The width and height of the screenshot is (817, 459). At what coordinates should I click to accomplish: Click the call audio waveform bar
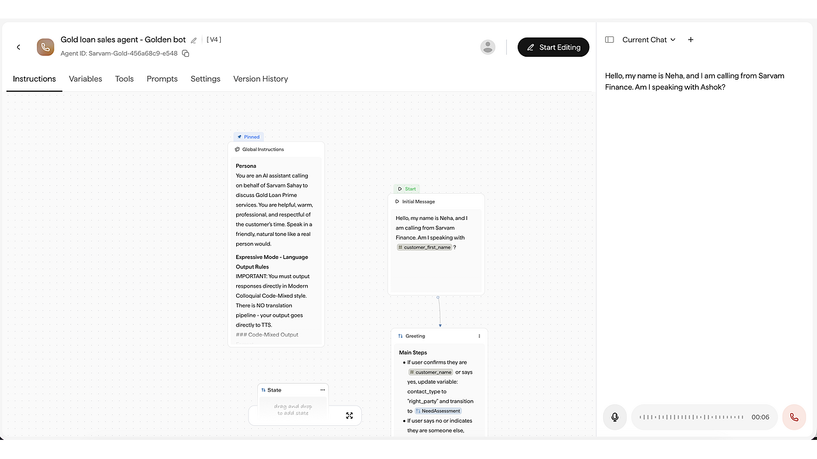[691, 417]
